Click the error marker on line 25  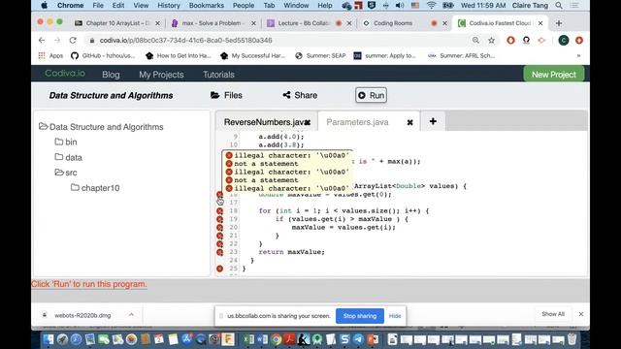220,269
